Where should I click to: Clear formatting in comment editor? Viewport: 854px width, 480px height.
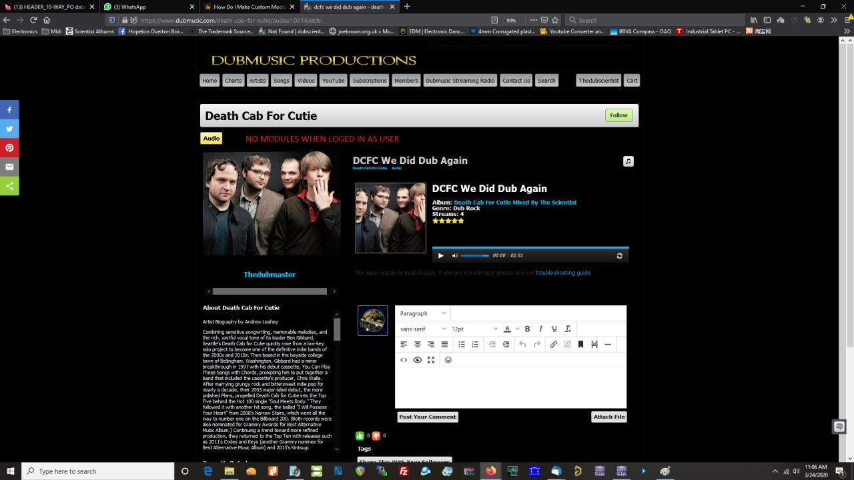click(x=568, y=329)
